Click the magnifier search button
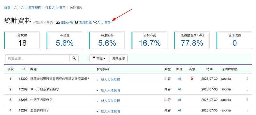This screenshot has width=256, height=115. (x=74, y=58)
